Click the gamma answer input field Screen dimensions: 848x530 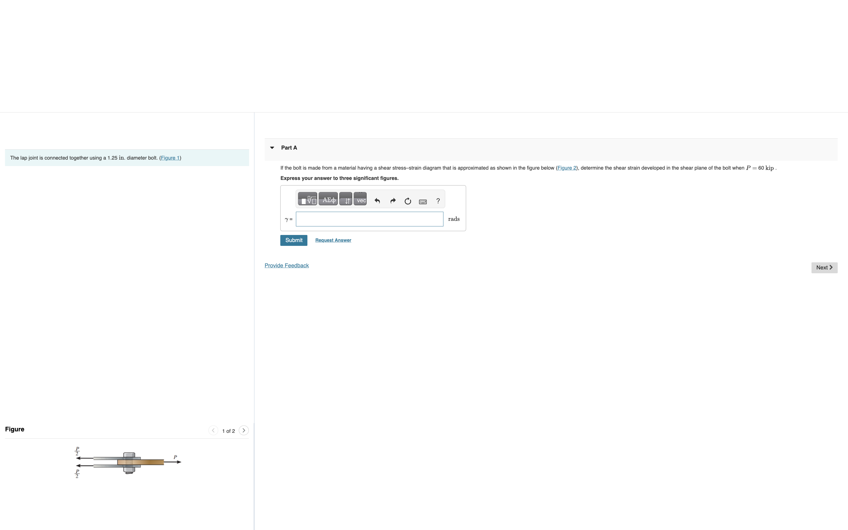[369, 219]
